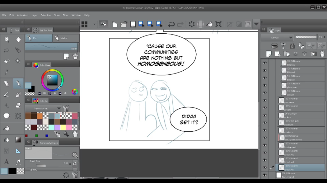This screenshot has height=183, width=327.
Task: Click the Open file folder icon
Action: click(124, 24)
